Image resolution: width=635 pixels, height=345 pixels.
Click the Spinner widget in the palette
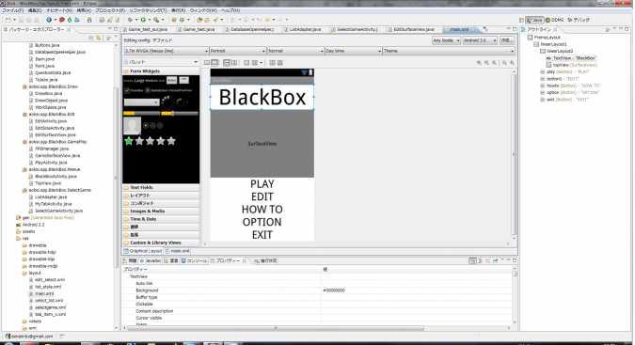coord(141,102)
